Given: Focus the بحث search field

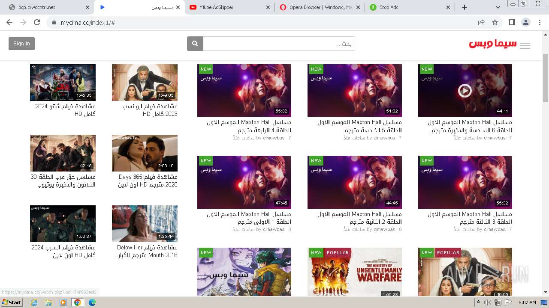Looking at the screenshot, I should click(x=279, y=44).
